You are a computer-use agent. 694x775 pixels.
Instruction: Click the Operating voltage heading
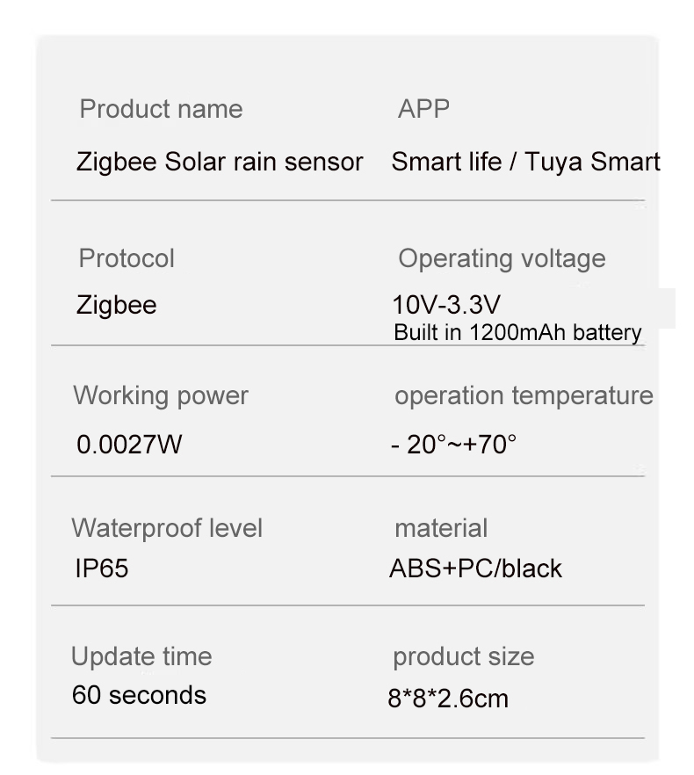coord(502,259)
